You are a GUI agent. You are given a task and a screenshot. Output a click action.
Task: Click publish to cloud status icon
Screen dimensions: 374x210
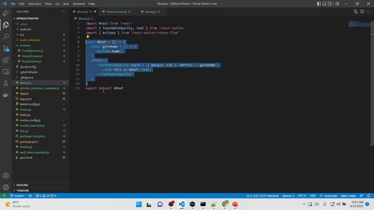tap(30, 196)
